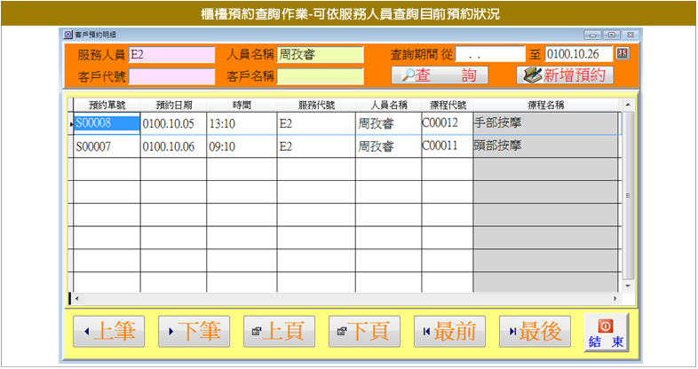Click the scroll down arrow of table
Viewport: 698px width, 369px height.
(x=629, y=285)
